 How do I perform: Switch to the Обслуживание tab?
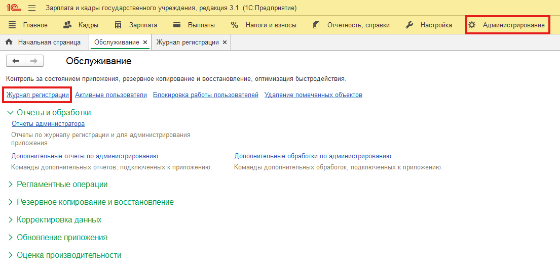116,42
